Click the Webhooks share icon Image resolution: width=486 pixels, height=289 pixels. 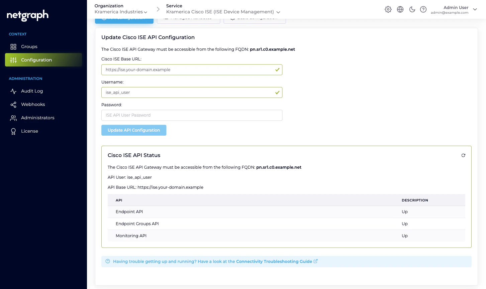(13, 104)
